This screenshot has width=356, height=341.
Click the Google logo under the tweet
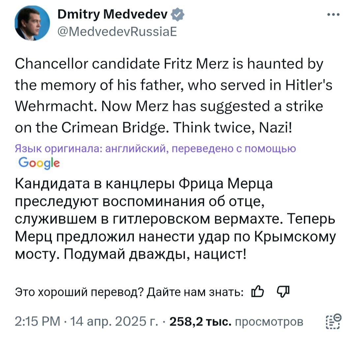[39, 163]
